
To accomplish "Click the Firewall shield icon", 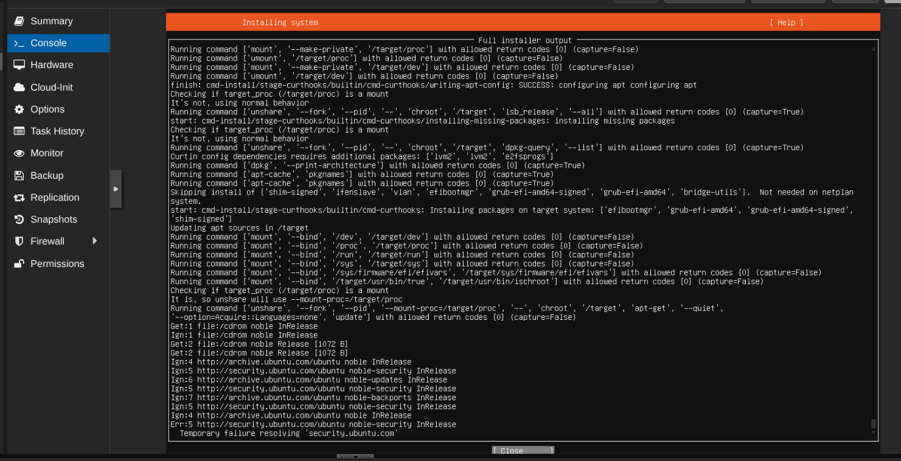I will coord(19,241).
